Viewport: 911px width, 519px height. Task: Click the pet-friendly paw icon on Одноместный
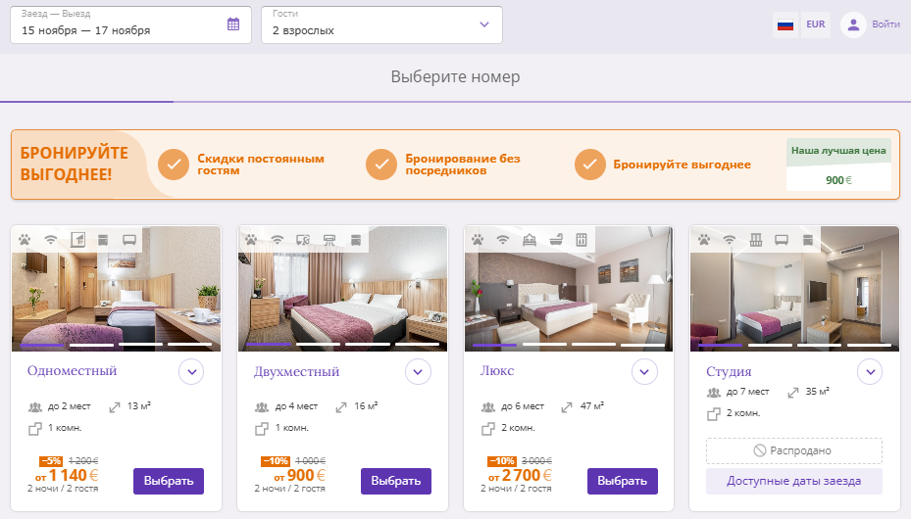[x=25, y=240]
